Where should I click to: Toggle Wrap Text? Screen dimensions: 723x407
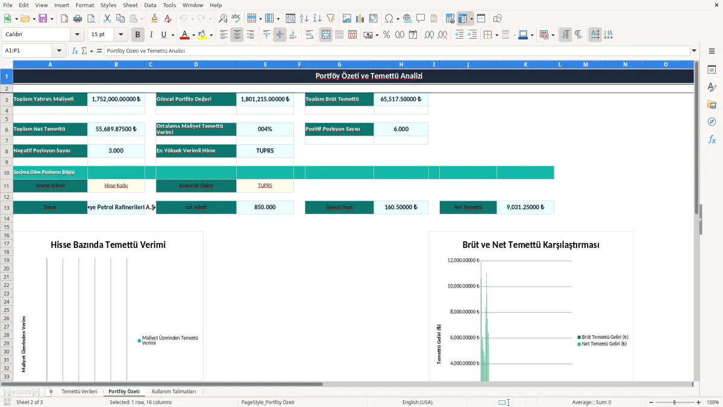point(310,35)
